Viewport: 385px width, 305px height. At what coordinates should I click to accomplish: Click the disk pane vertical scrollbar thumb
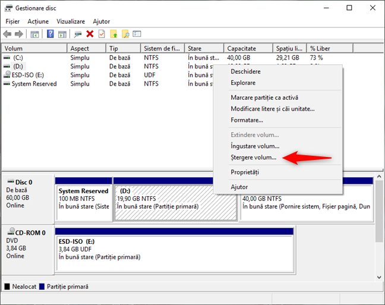[x=379, y=211]
